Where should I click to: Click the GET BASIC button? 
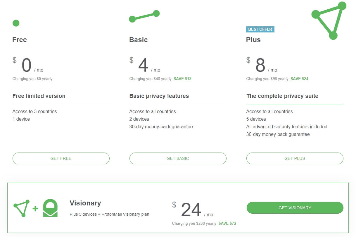point(178,158)
